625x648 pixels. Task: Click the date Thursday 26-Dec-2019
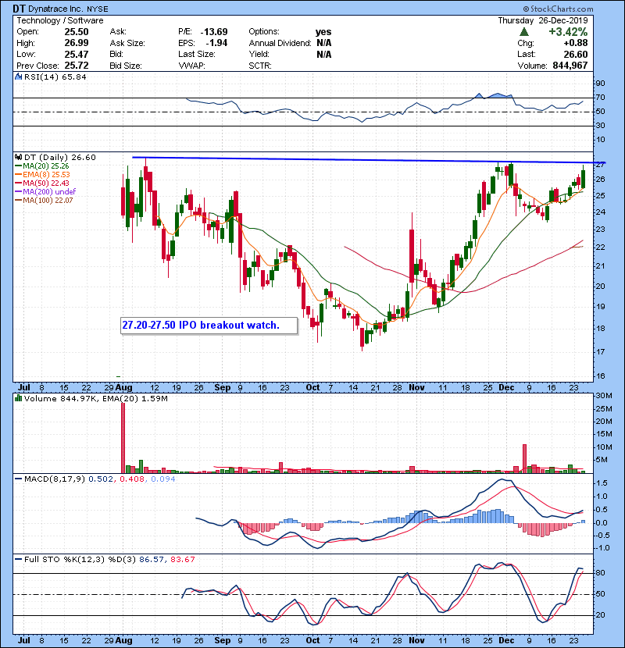point(542,20)
